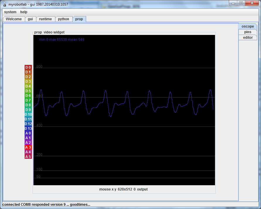Toggle trace for pin D 7
The image size is (261, 209).
[28, 100]
